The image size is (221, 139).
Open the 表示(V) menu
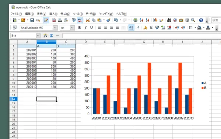[x=41, y=14]
